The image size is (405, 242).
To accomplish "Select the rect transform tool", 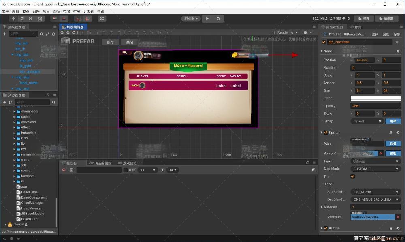I will (x=40, y=19).
